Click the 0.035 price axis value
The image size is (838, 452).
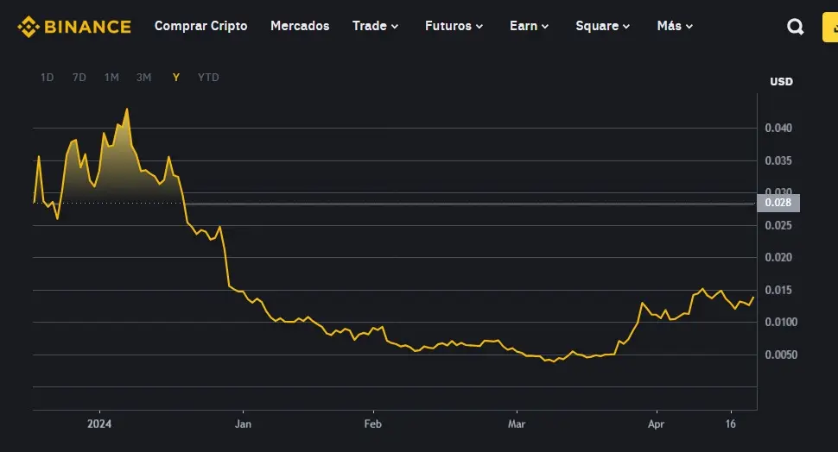click(x=778, y=160)
